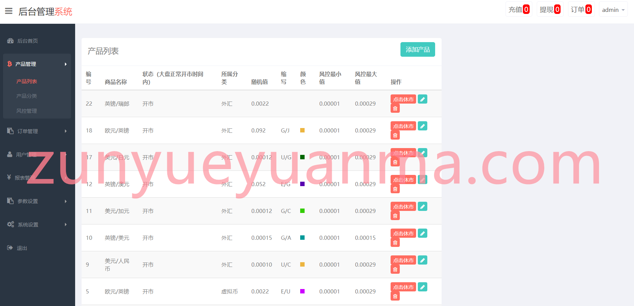
Task: Delete product 22 英镑/瑞郎 with the trash icon
Action: click(395, 109)
